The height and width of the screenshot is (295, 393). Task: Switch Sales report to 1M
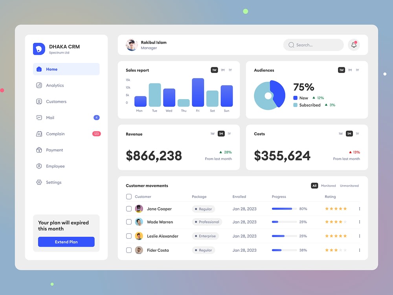pos(222,70)
